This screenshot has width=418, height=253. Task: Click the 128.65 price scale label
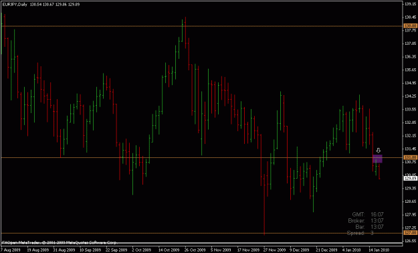tap(411, 201)
